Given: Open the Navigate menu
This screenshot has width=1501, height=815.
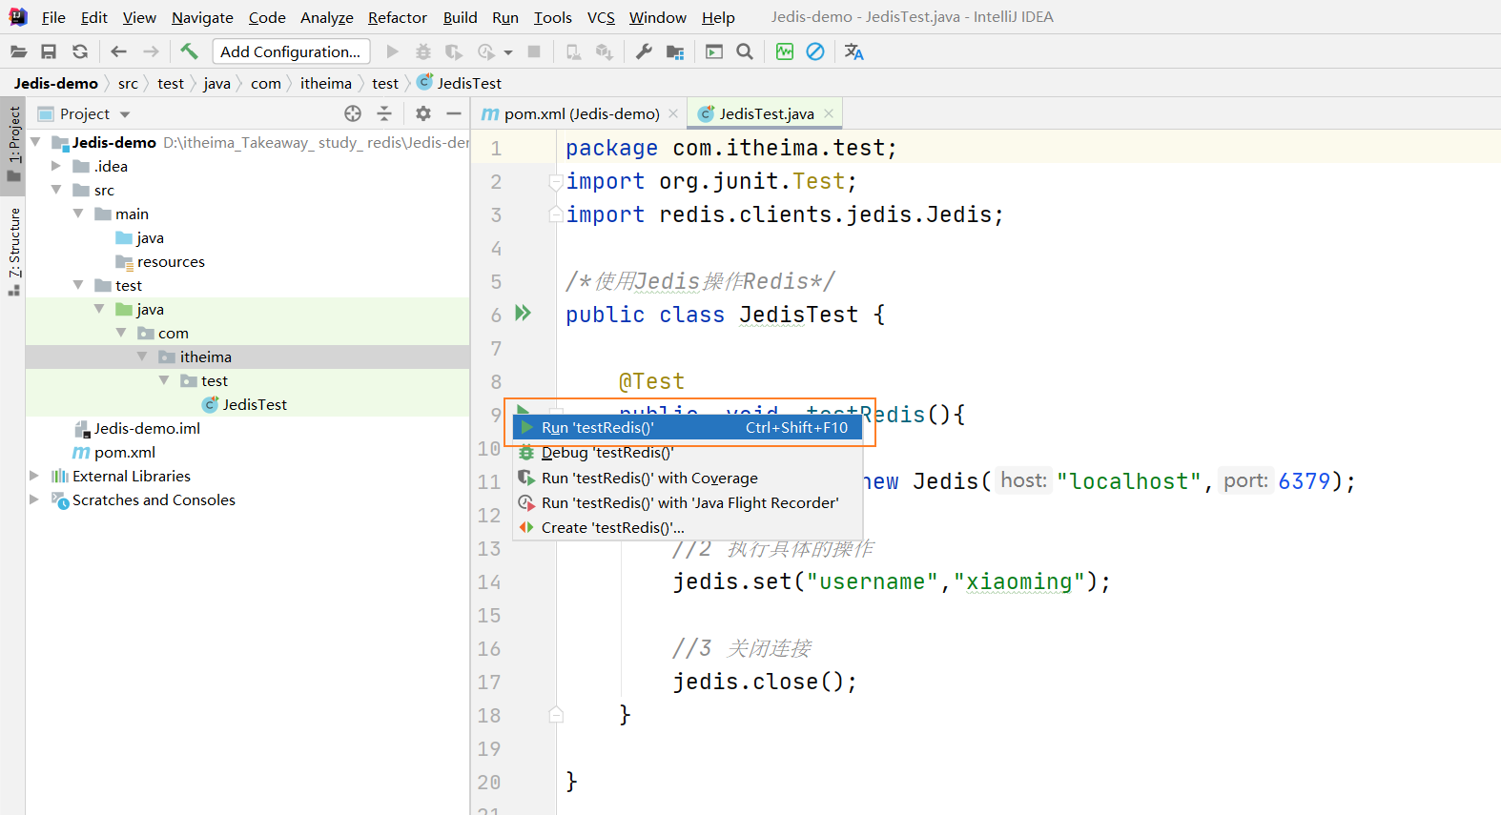Looking at the screenshot, I should [x=202, y=17].
